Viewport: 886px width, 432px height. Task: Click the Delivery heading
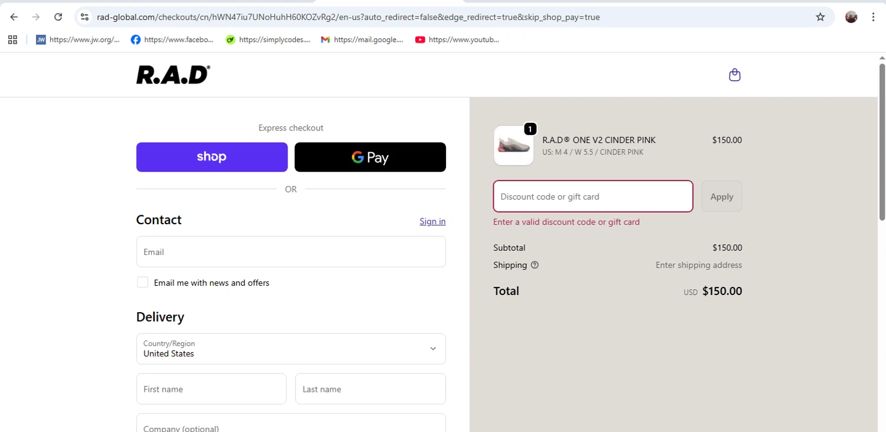click(160, 317)
